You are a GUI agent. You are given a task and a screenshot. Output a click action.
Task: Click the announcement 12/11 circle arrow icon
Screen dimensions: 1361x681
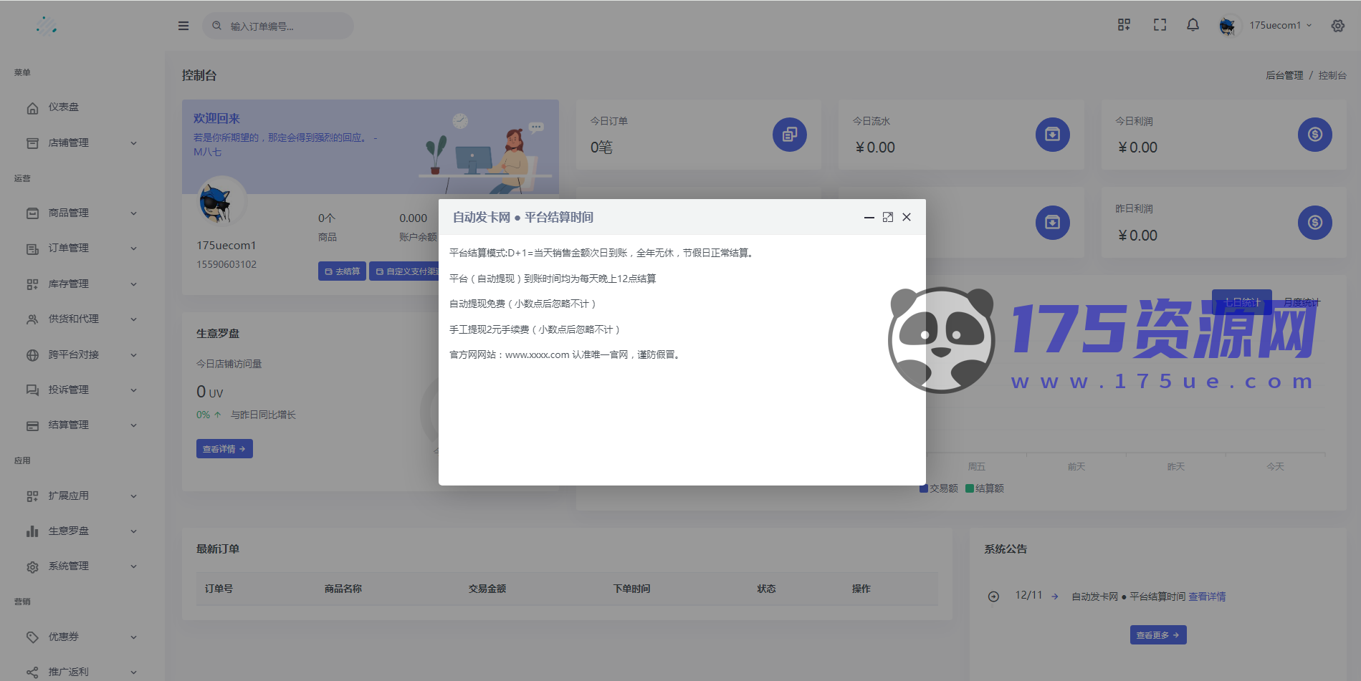pyautogui.click(x=993, y=597)
